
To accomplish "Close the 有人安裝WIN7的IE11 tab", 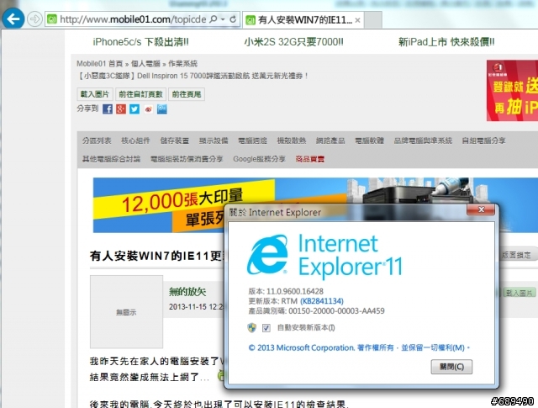I will tap(357, 20).
